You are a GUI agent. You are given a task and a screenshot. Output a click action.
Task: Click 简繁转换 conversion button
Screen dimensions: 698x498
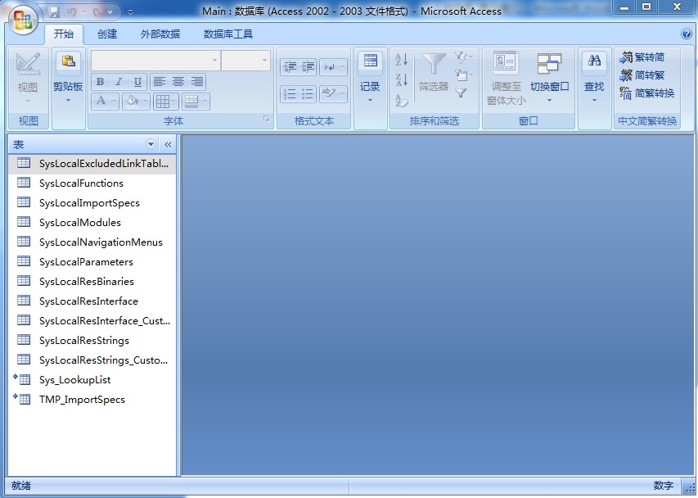[x=646, y=93]
